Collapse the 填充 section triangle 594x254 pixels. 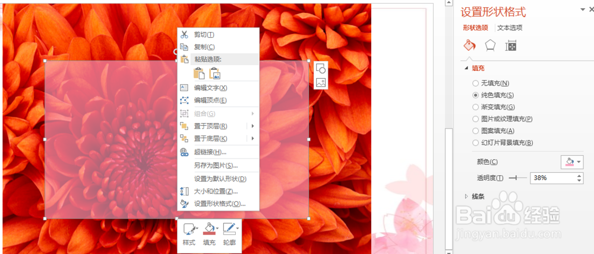[466, 68]
